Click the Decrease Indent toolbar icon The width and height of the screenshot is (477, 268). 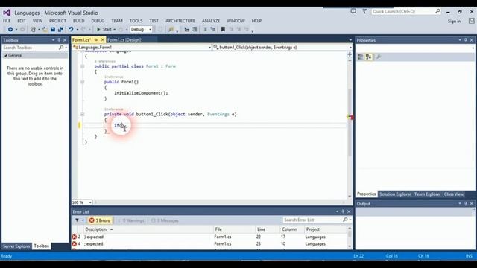click(x=187, y=30)
